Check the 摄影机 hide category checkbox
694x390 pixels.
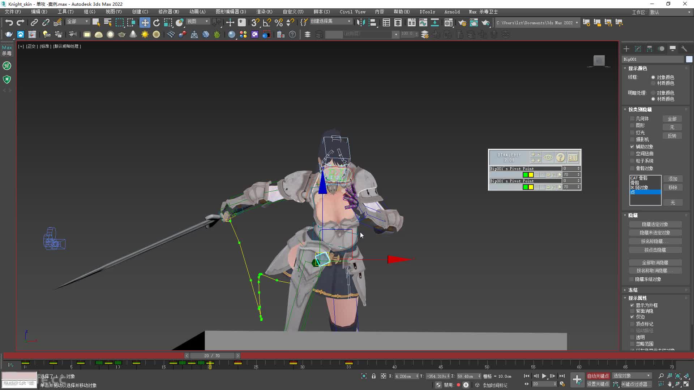[632, 139]
